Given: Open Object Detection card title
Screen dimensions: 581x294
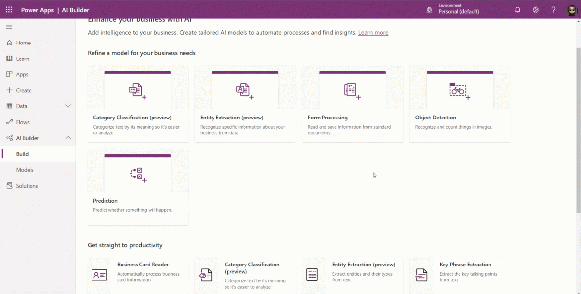Looking at the screenshot, I should [436, 118].
